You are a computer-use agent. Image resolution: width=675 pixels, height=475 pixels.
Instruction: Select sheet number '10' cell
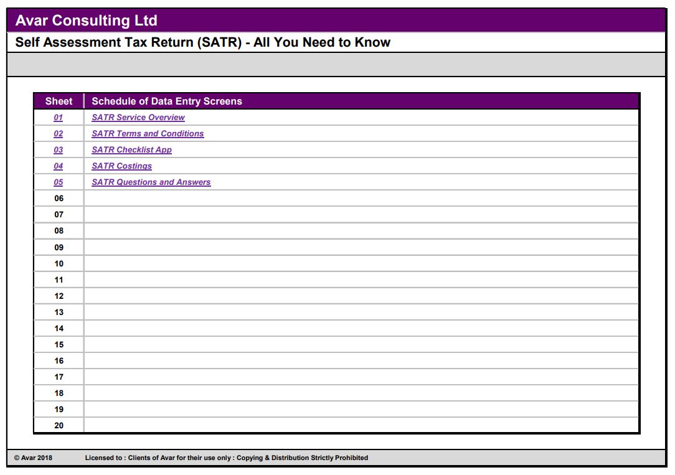coord(59,264)
